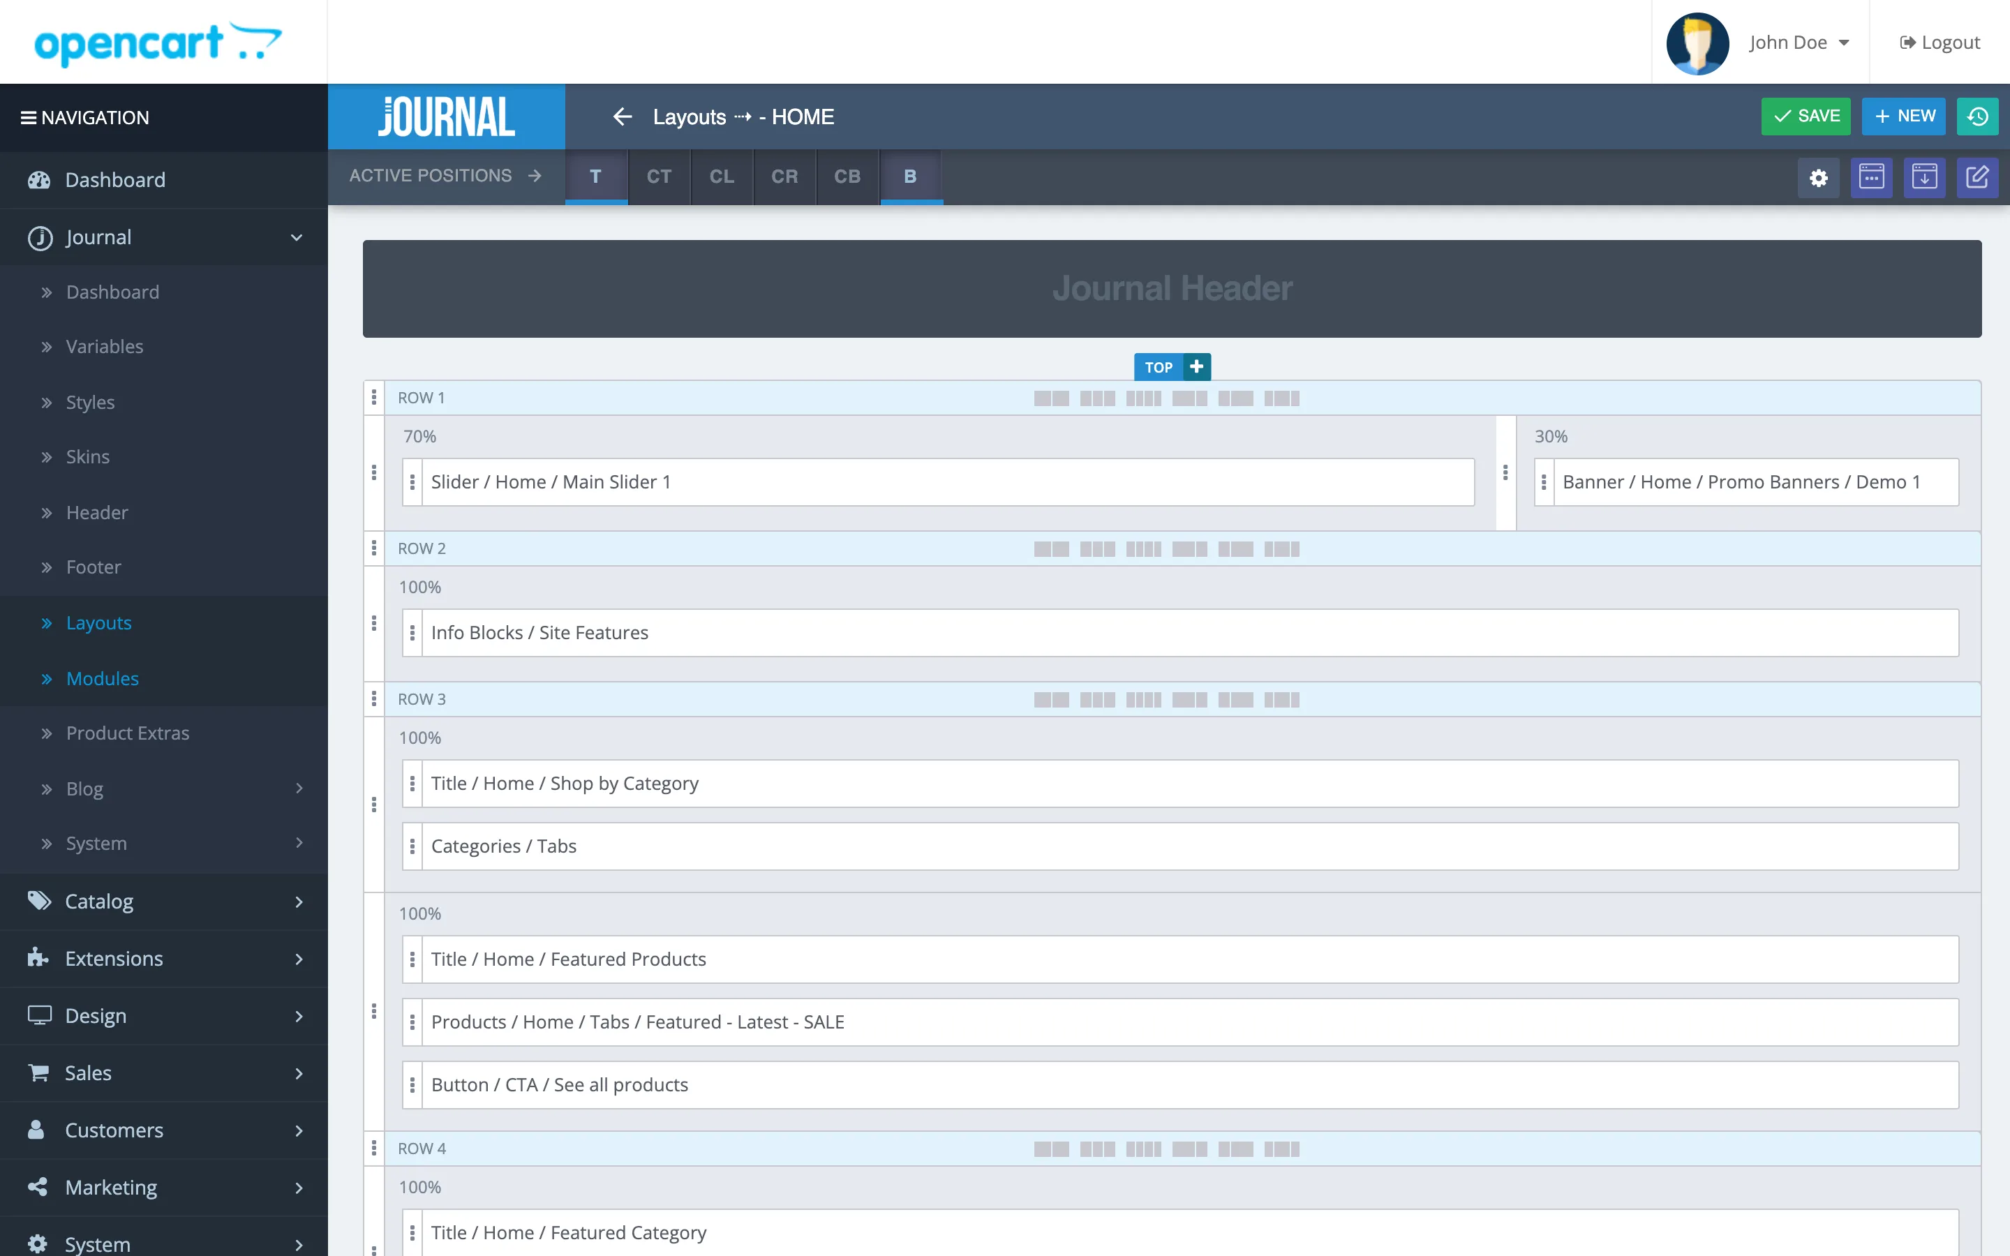This screenshot has height=1256, width=2010.
Task: Open Variables in Journal submenu
Action: [x=105, y=346]
